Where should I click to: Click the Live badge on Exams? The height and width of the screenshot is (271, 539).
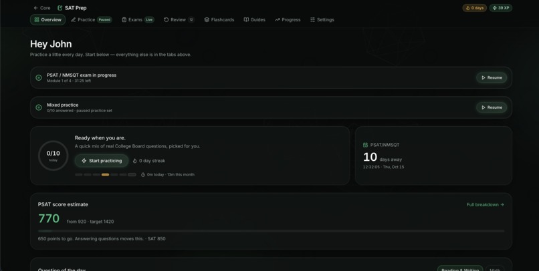149,19
